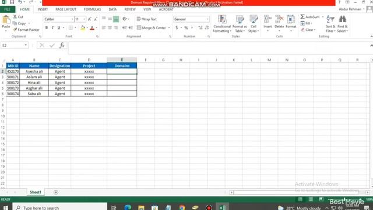Open Merge & Center dropdown arrow
373x210 pixels.
[x=169, y=28]
